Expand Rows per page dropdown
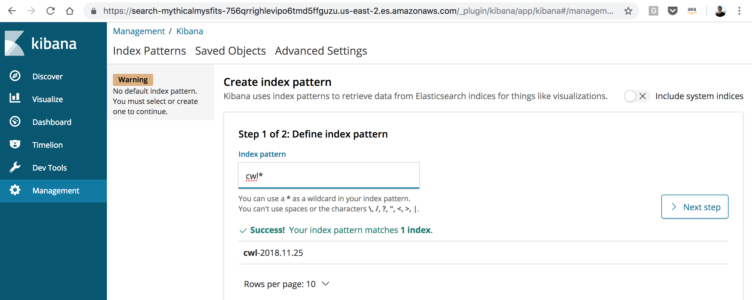Viewport: 752px width, 300px height. pyautogui.click(x=287, y=284)
